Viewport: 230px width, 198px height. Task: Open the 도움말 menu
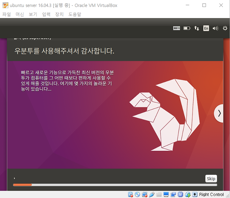pyautogui.click(x=75, y=14)
